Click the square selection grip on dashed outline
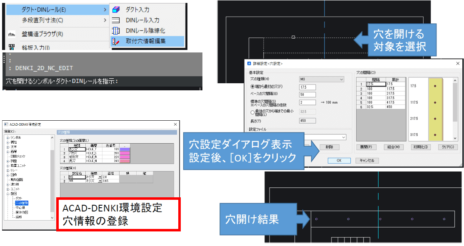 coord(293,37)
